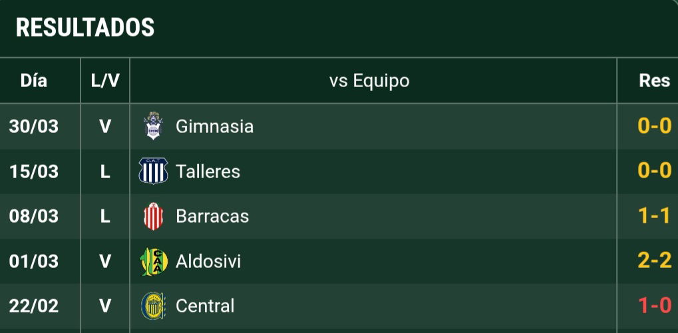This screenshot has width=678, height=333.
Task: Click the RESULTADOS section title
Action: (x=85, y=28)
